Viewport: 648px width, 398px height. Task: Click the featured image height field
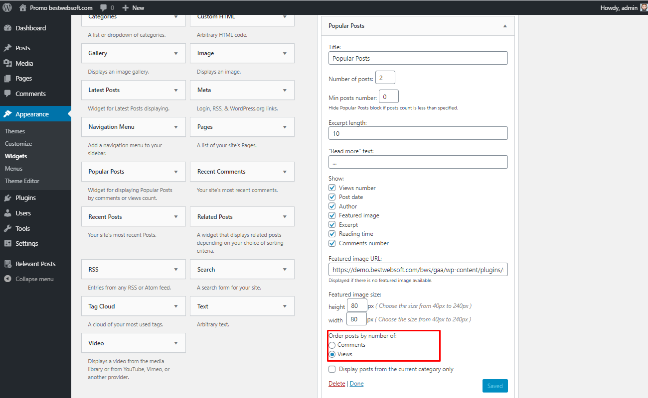(357, 305)
